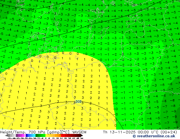Click the bright red swatch in the legend

click(x=62, y=135)
